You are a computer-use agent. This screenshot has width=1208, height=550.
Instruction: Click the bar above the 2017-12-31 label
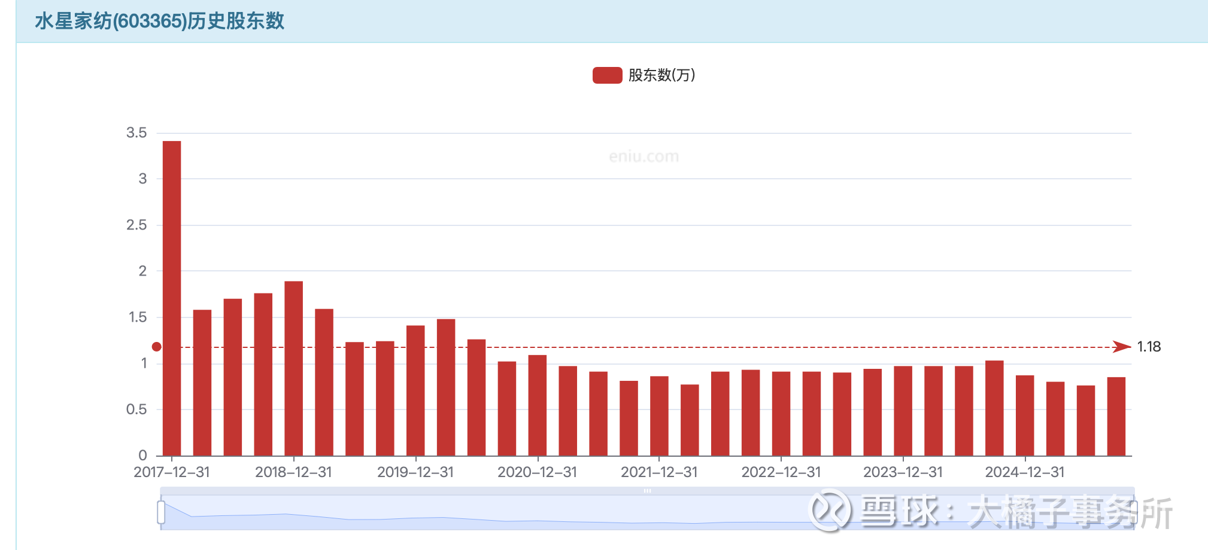(172, 298)
